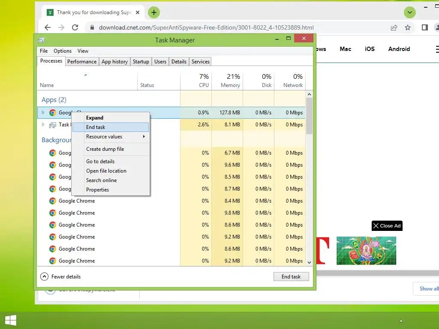Select Google Chrome process using 9.2 MB at list bottom
This screenshot has width=439, height=329.
tap(171, 261)
